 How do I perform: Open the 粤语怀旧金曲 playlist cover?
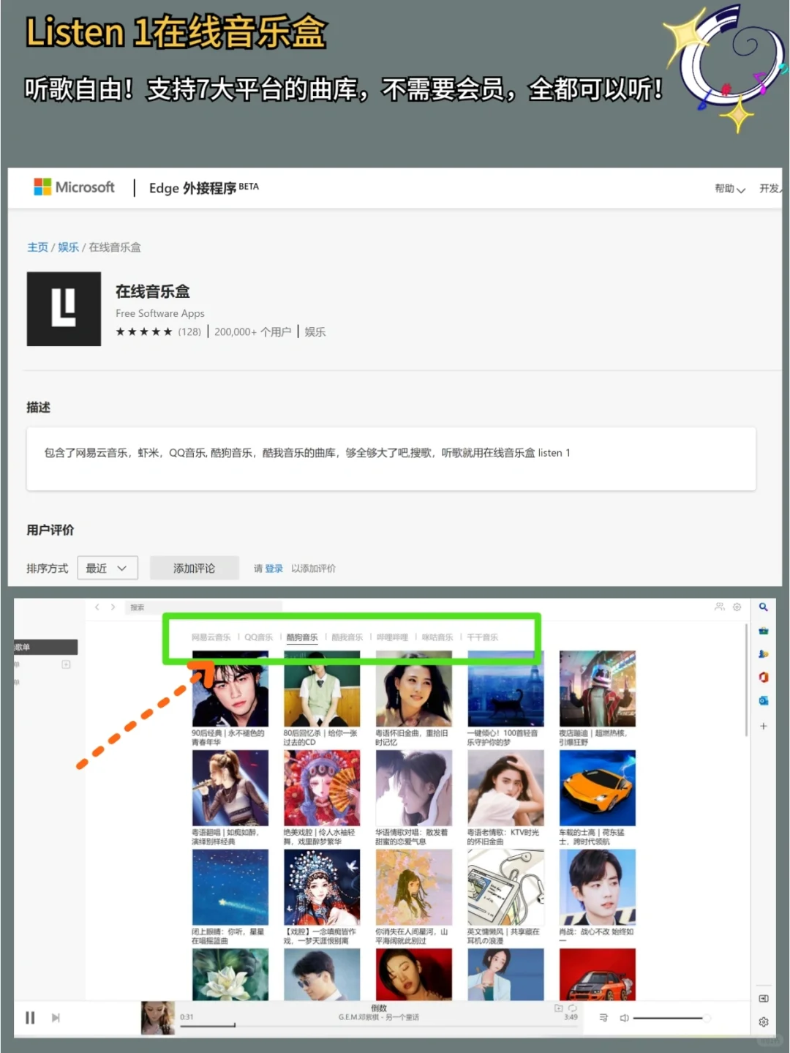pos(413,689)
